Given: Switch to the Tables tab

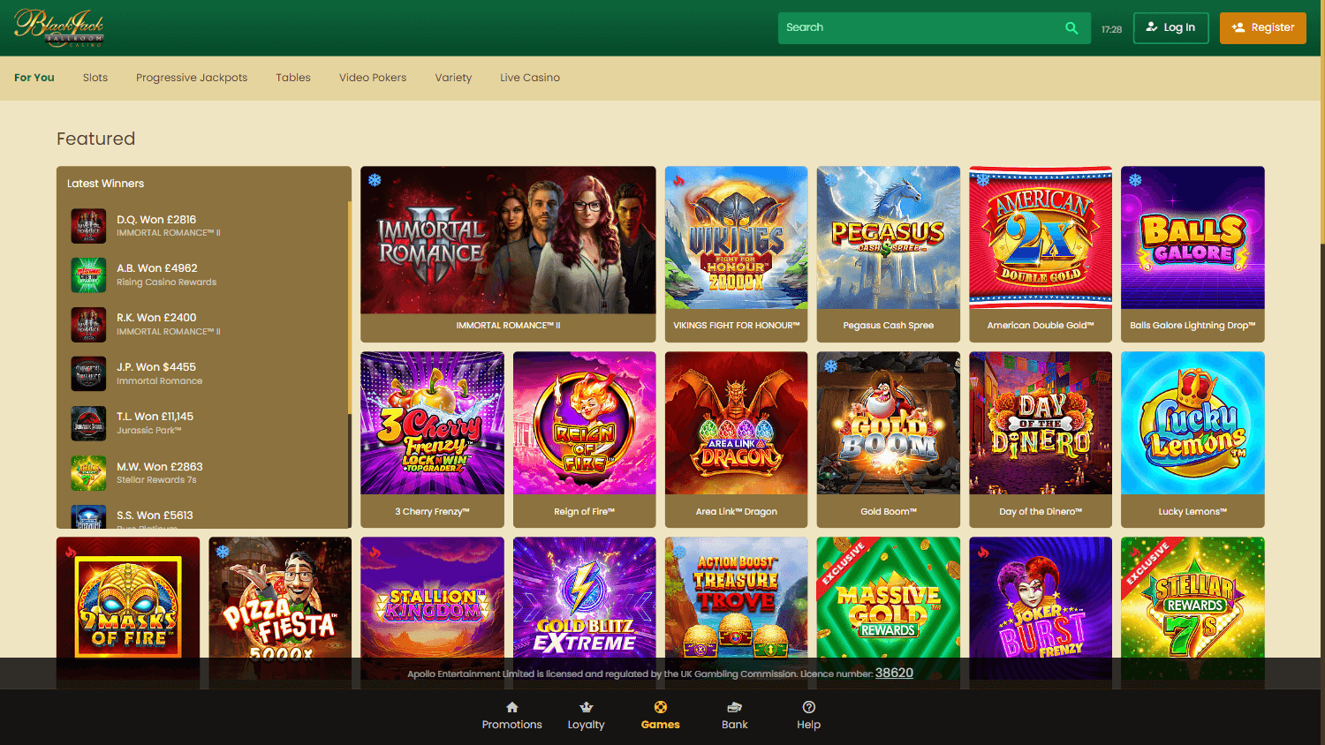Looking at the screenshot, I should pyautogui.click(x=293, y=78).
